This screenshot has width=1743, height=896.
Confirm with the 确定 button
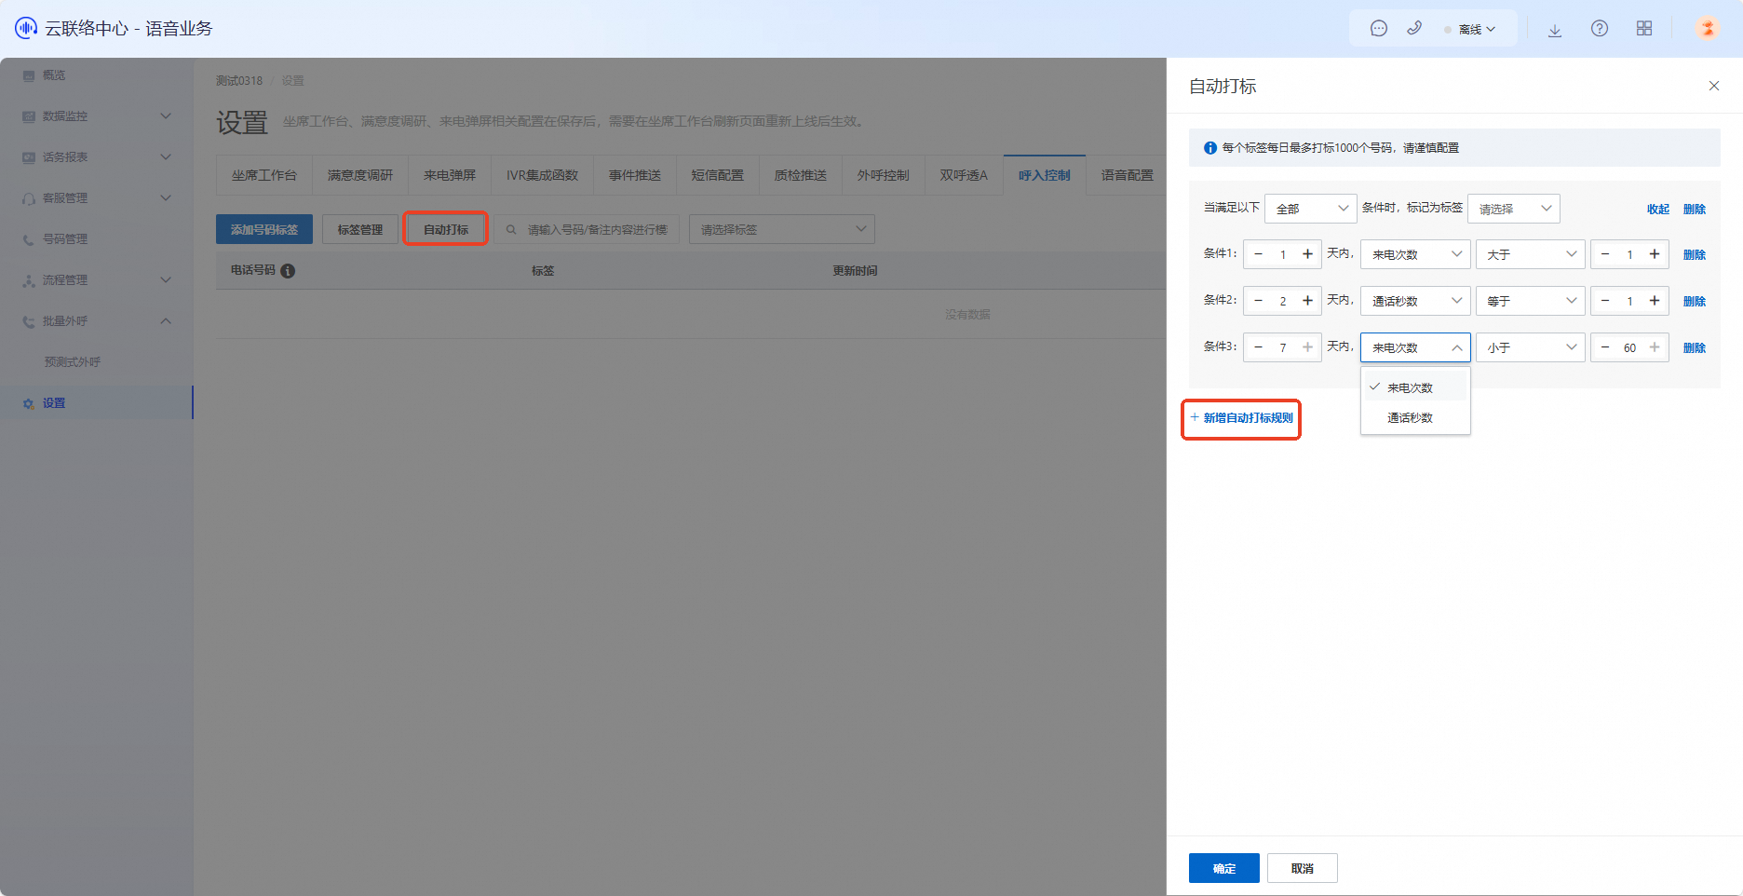[x=1224, y=868]
